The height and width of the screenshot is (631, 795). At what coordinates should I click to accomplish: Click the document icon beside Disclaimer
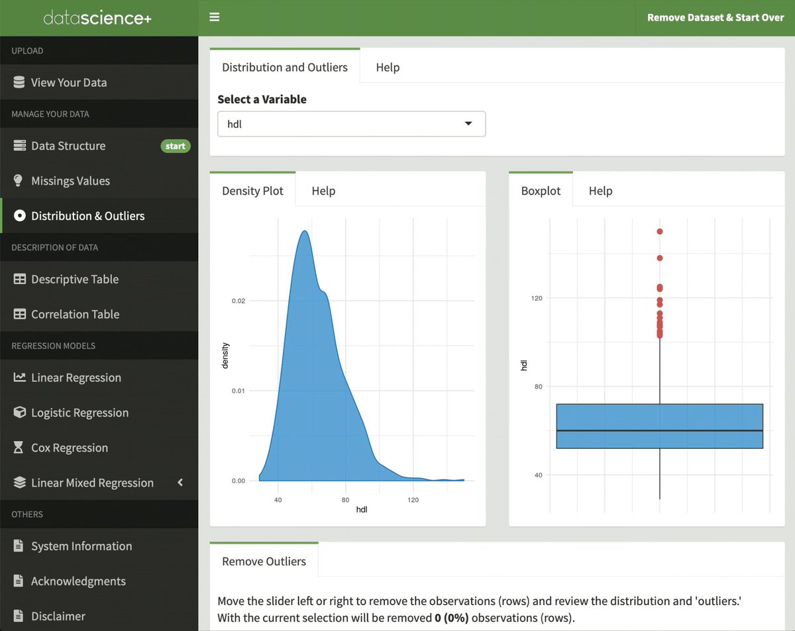[19, 616]
